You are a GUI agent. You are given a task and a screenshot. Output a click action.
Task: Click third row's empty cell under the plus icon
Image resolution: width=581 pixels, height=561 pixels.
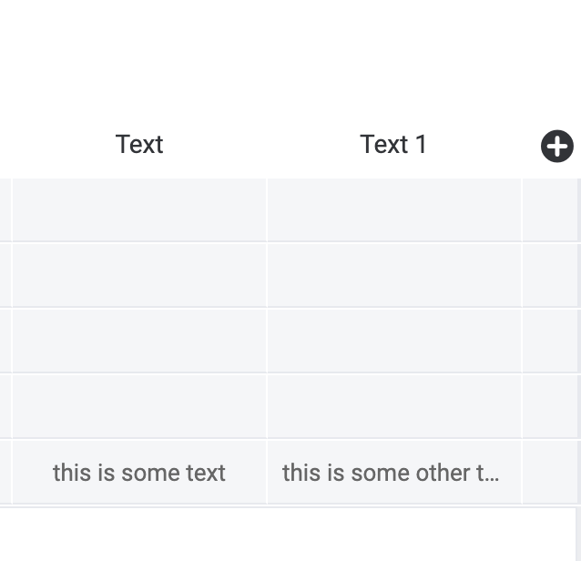coord(550,341)
